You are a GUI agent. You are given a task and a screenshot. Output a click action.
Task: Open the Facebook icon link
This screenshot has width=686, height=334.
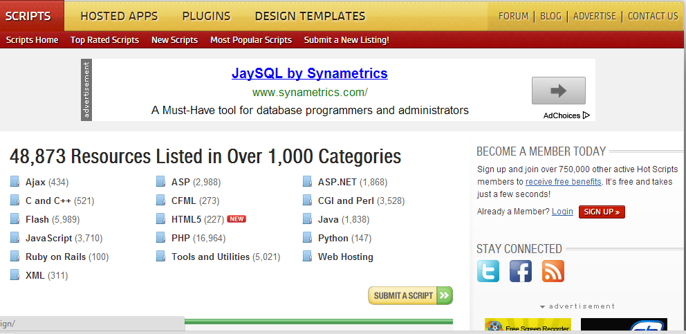521,271
